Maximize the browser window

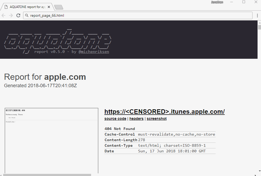[x=244, y=2]
